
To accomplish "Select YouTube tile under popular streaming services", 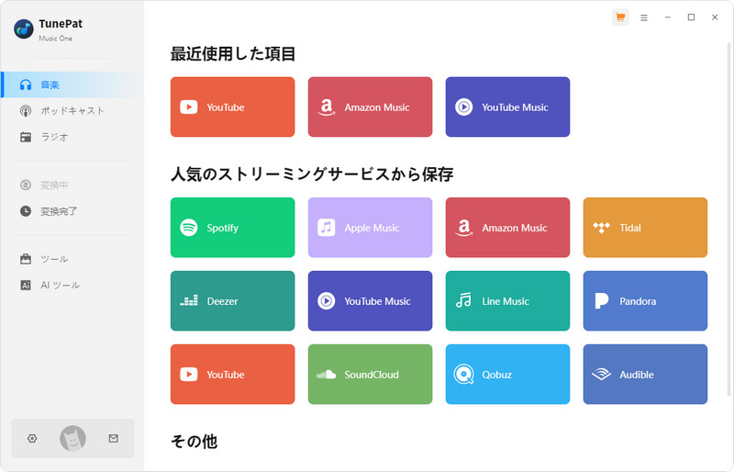I will pos(233,374).
